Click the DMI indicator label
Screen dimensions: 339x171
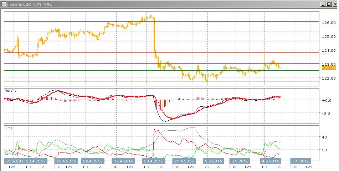point(8,128)
